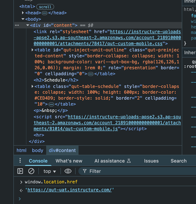Open the qut-uat.instructure.com console link
This screenshot has height=204, width=196.
tap(69, 190)
